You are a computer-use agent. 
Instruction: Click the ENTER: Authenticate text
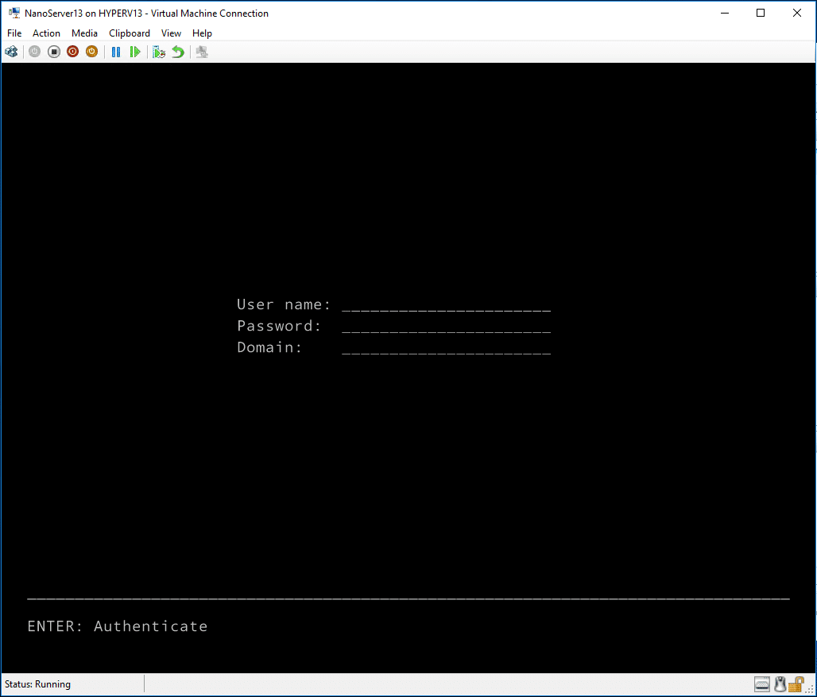(x=118, y=626)
